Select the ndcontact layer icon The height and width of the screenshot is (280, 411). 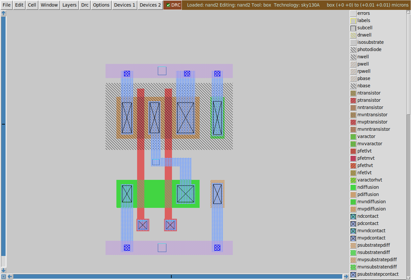353,216
